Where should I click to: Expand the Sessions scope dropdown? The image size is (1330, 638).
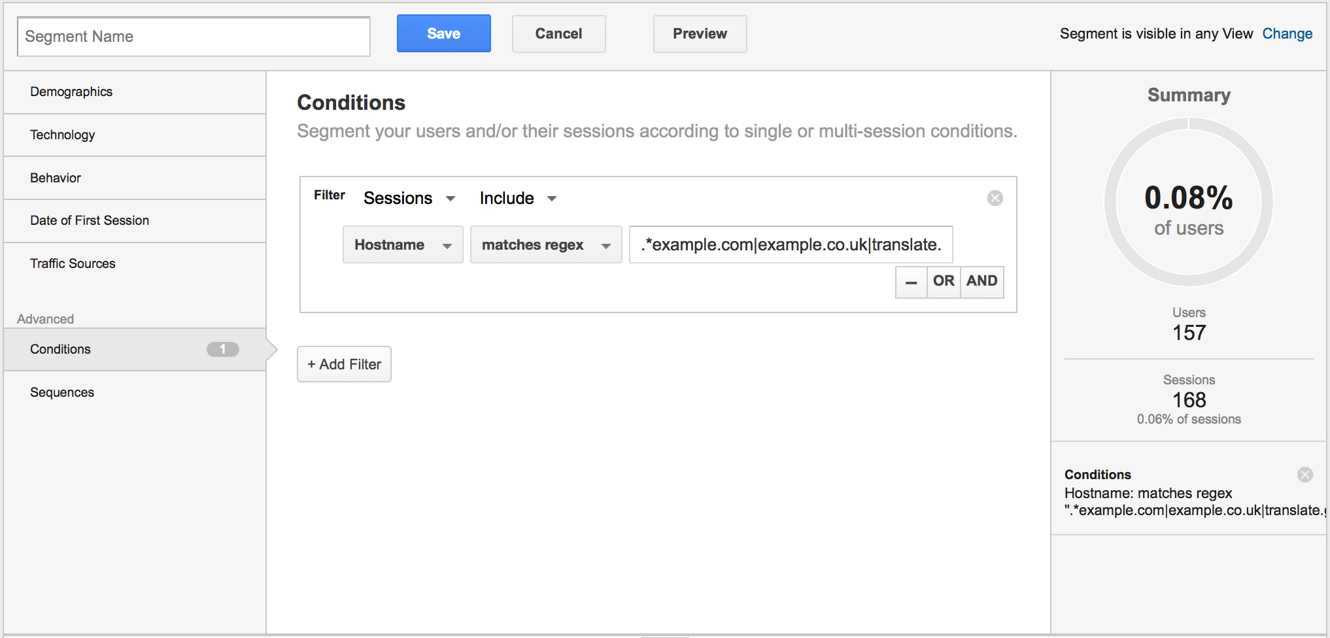[x=409, y=198]
